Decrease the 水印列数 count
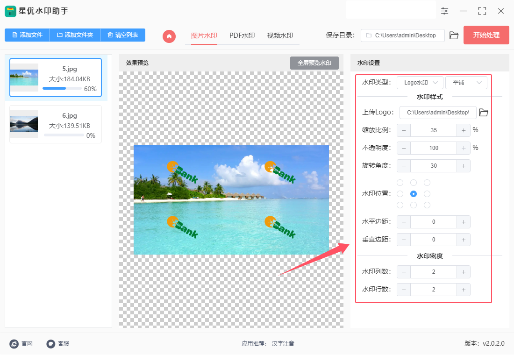Image resolution: width=514 pixels, height=355 pixels. point(404,272)
